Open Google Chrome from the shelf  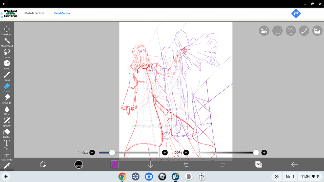[x=122, y=176]
